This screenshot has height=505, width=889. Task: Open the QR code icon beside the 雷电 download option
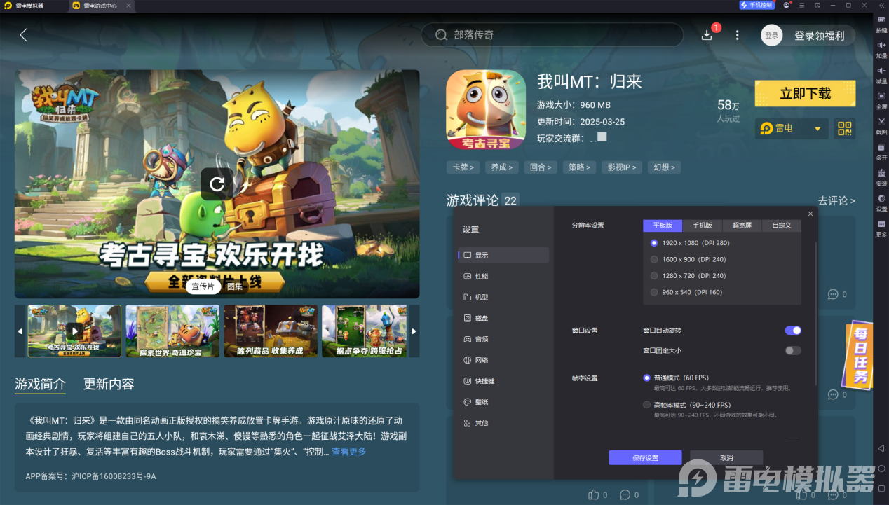pyautogui.click(x=844, y=128)
